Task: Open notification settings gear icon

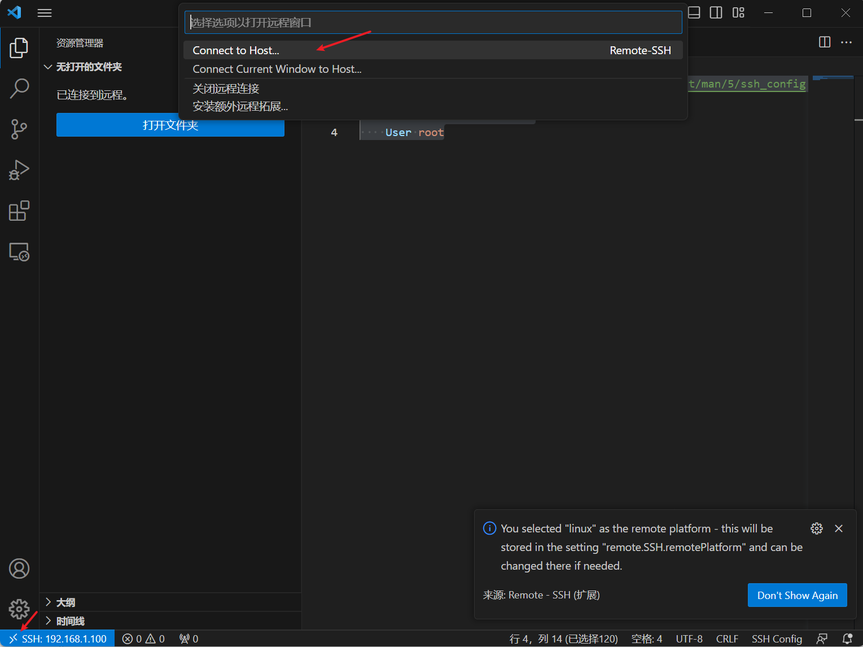Action: point(817,528)
